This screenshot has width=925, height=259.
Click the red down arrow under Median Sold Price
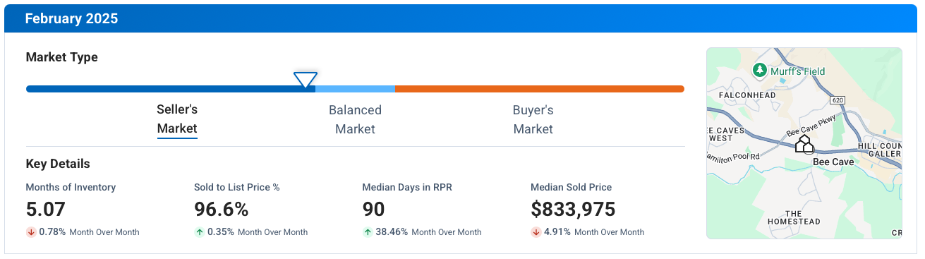(536, 232)
